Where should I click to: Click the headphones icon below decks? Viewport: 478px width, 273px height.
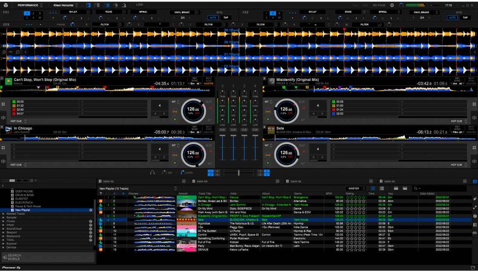click(153, 172)
